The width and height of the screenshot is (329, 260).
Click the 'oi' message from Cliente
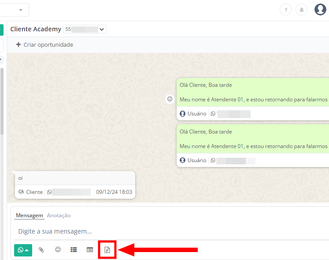[x=74, y=178]
